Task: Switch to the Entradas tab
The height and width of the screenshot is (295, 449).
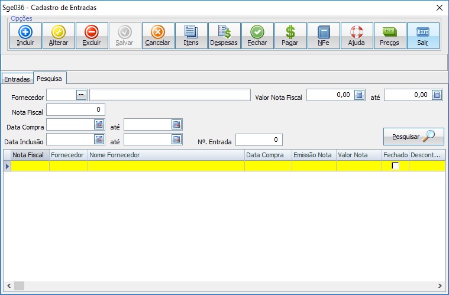Action: pyautogui.click(x=17, y=79)
